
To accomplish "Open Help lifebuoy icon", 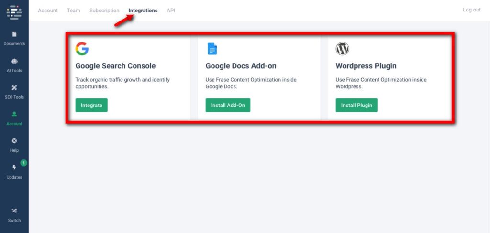I will 14,141.
